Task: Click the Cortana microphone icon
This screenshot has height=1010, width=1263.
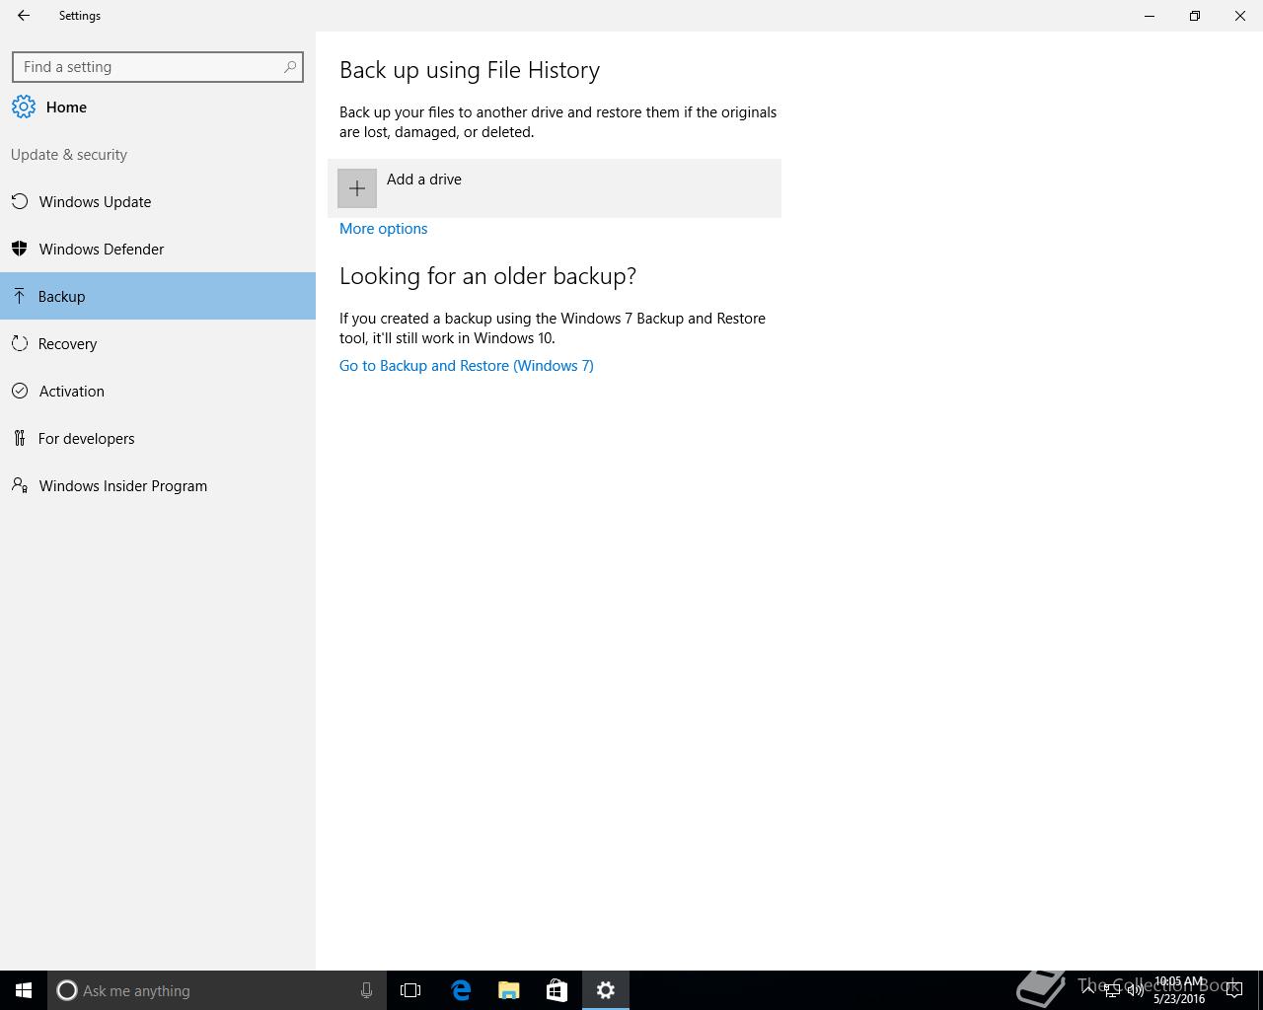Action: click(x=366, y=990)
